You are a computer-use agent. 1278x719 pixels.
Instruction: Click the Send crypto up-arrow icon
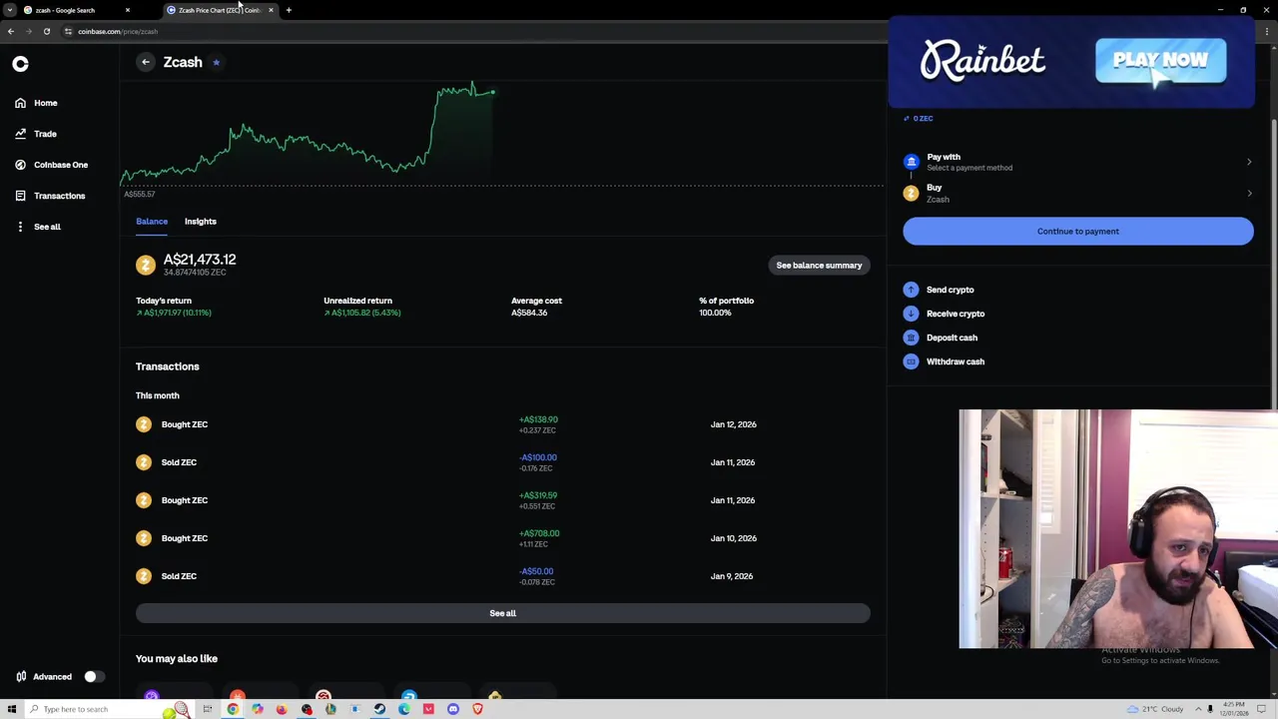coord(911,290)
